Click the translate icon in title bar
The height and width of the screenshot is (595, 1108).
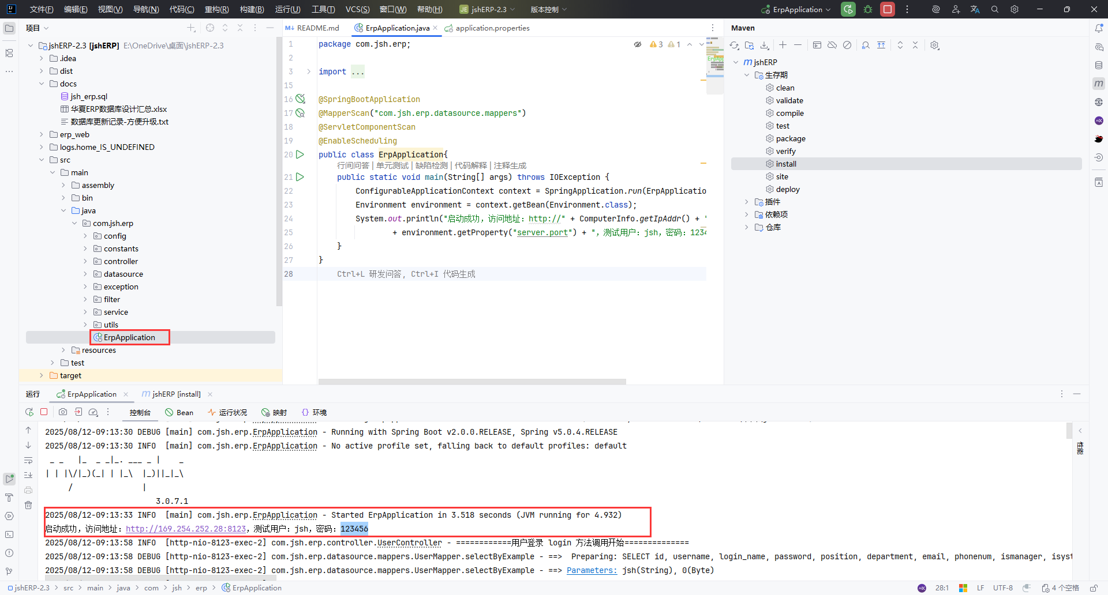click(x=975, y=9)
